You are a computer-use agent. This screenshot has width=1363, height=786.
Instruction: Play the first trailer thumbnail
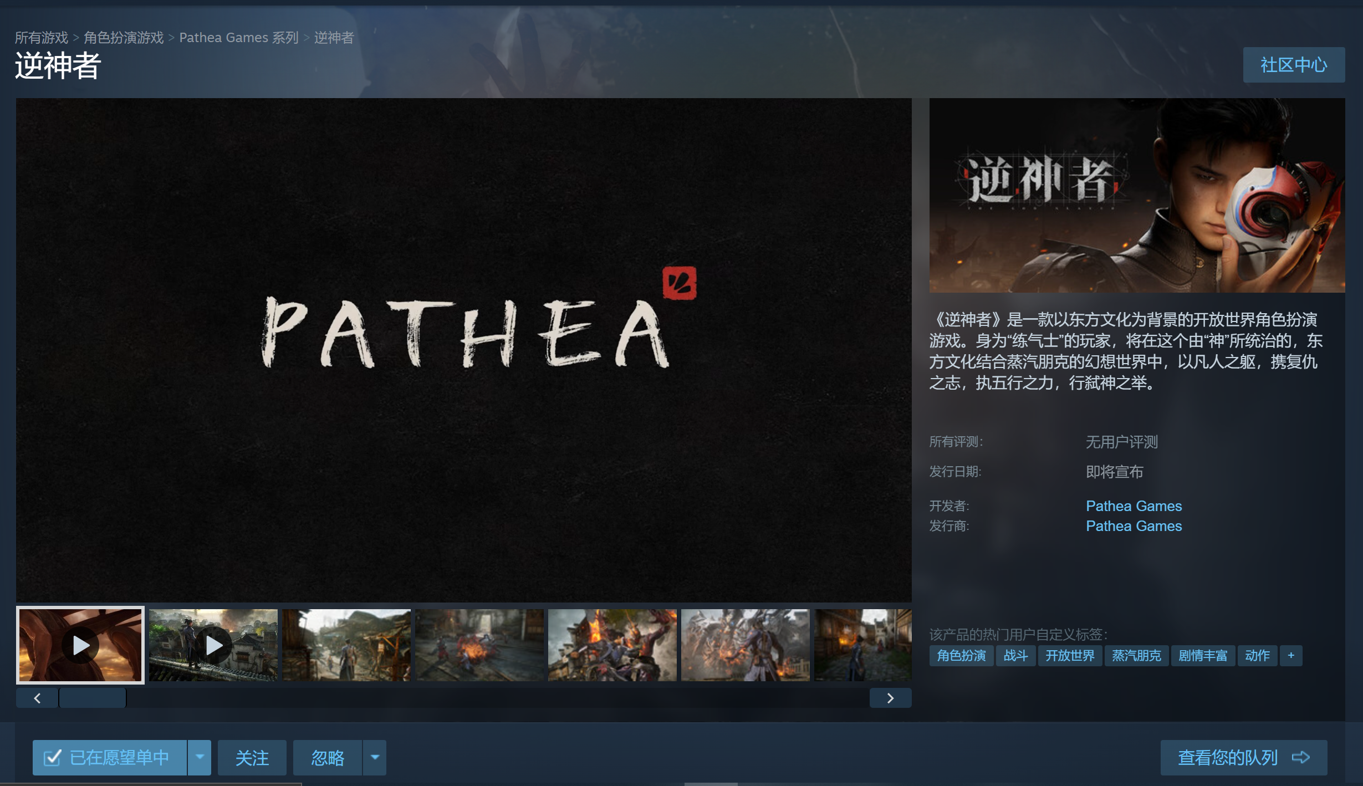pos(80,645)
